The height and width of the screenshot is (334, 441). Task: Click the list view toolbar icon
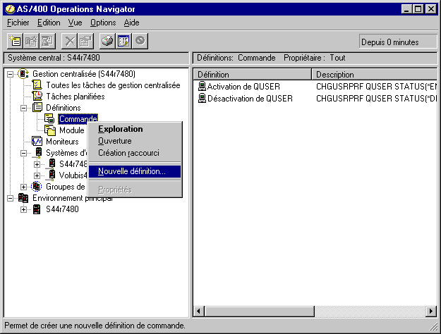123,42
